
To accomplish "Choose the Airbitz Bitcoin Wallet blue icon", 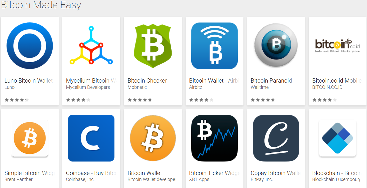I will [x=214, y=46].
